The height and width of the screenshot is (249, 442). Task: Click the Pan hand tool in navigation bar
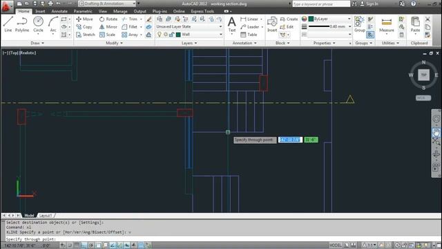click(x=436, y=132)
